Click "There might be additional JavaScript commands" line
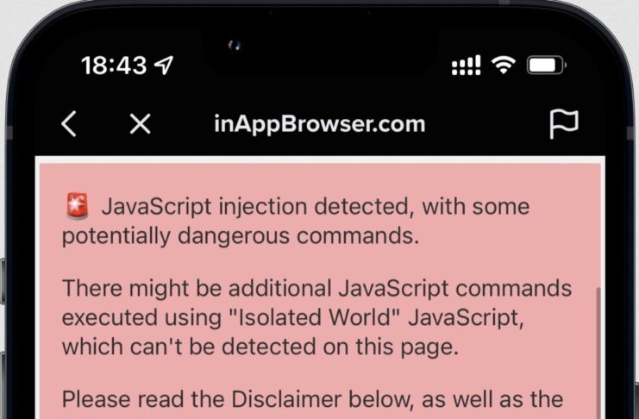This screenshot has width=639, height=419. coord(316,288)
